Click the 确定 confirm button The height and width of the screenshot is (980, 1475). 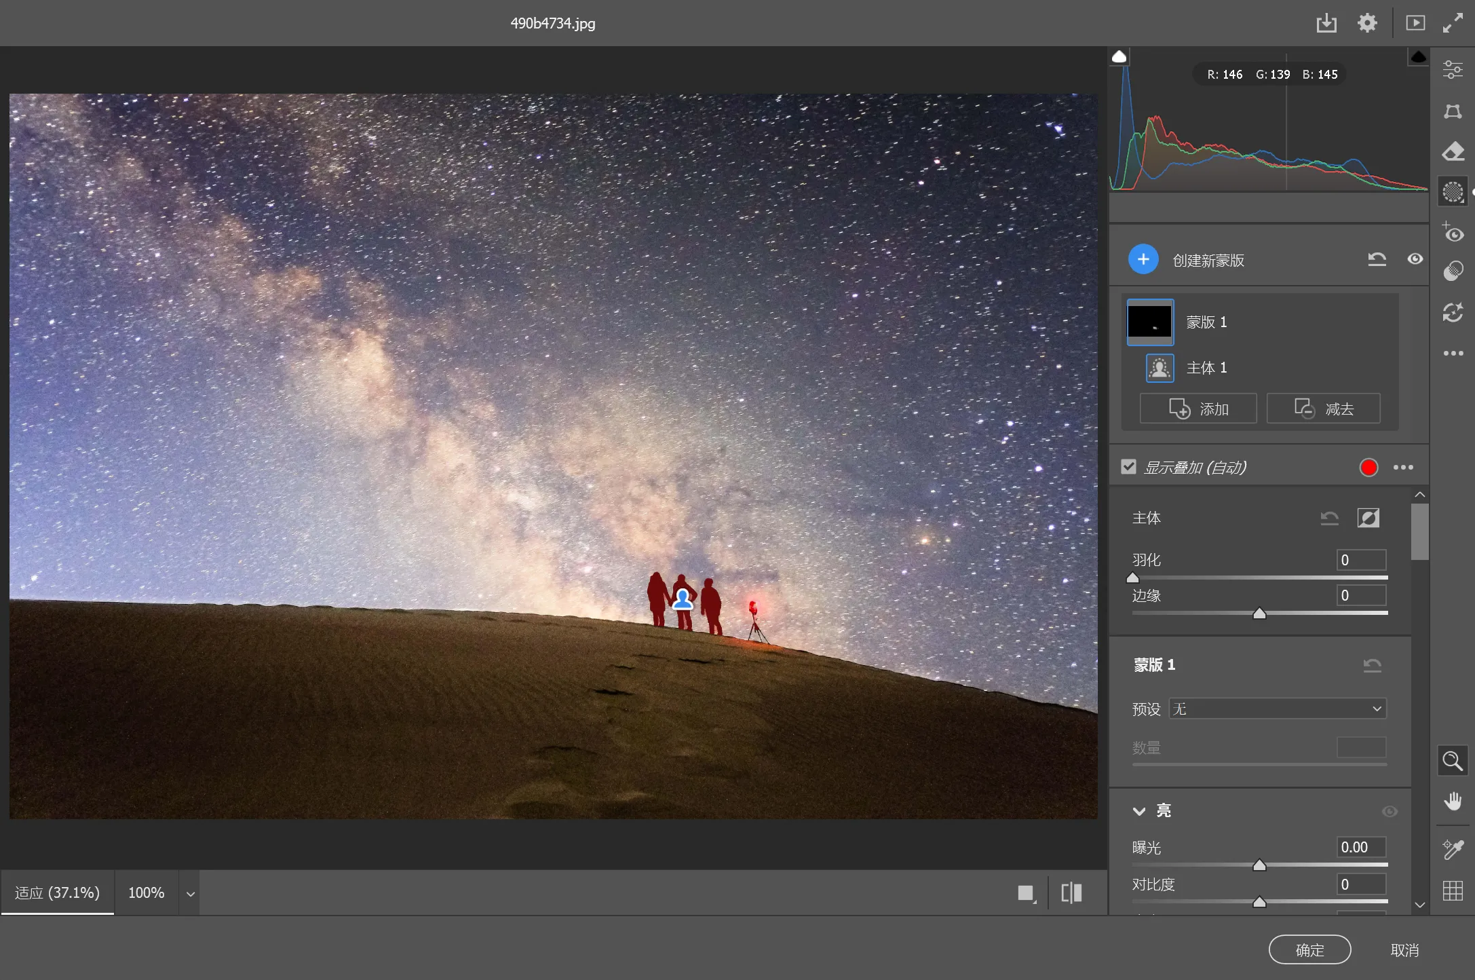click(x=1309, y=949)
